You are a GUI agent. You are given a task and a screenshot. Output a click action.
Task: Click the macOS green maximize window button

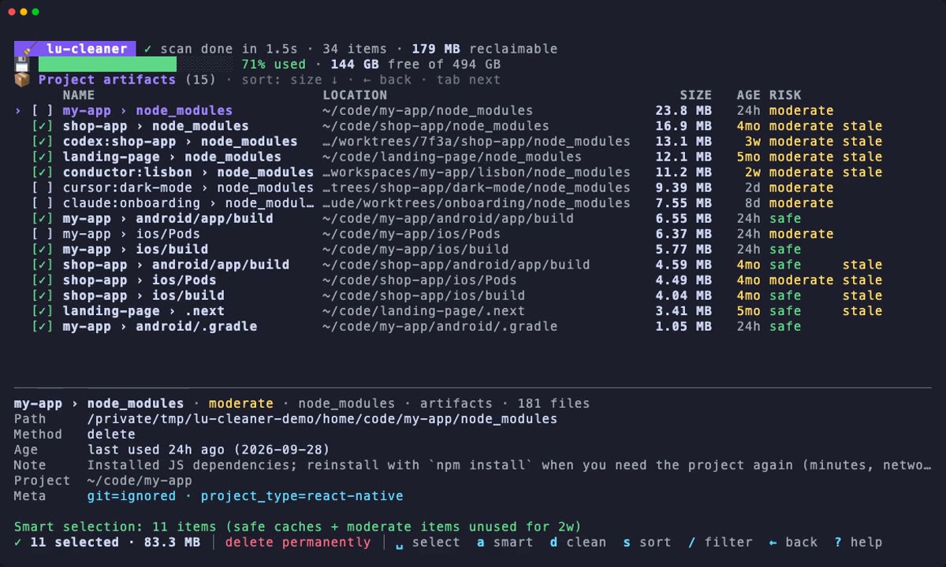pos(35,12)
